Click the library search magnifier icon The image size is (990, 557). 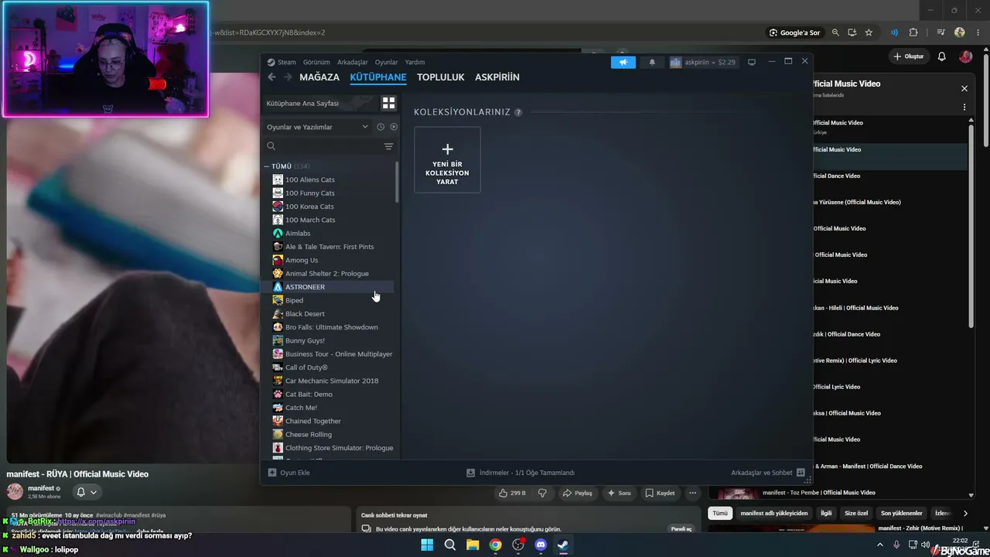pyautogui.click(x=271, y=146)
